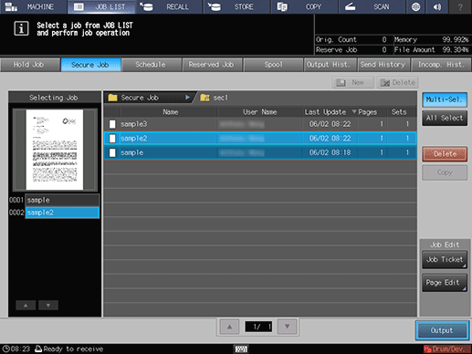The image size is (472, 354).
Task: Click the sec1 locked folder icon
Action: (205, 98)
